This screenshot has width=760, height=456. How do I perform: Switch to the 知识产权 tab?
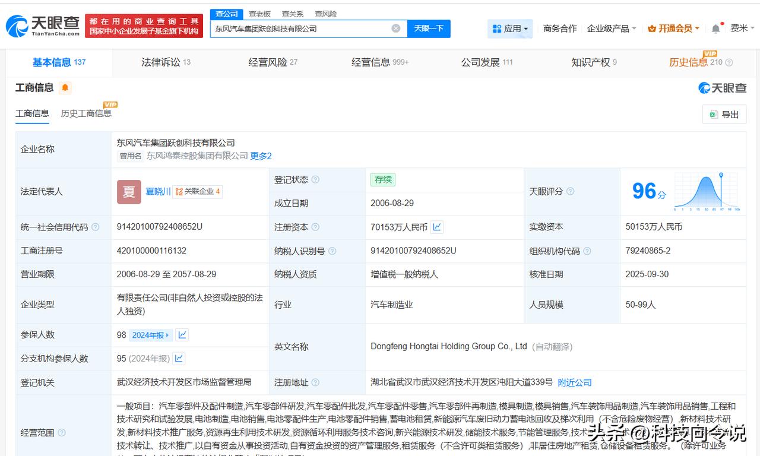pyautogui.click(x=594, y=62)
